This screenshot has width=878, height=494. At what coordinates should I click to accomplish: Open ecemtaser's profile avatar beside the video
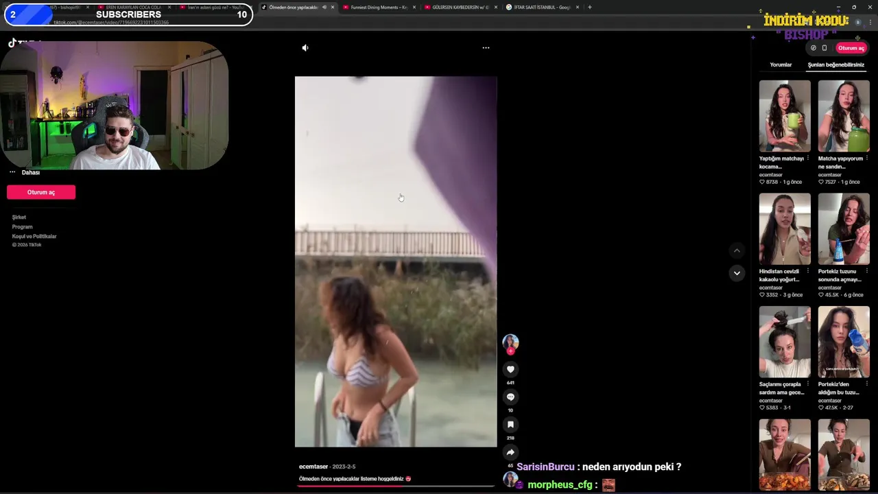pos(510,341)
